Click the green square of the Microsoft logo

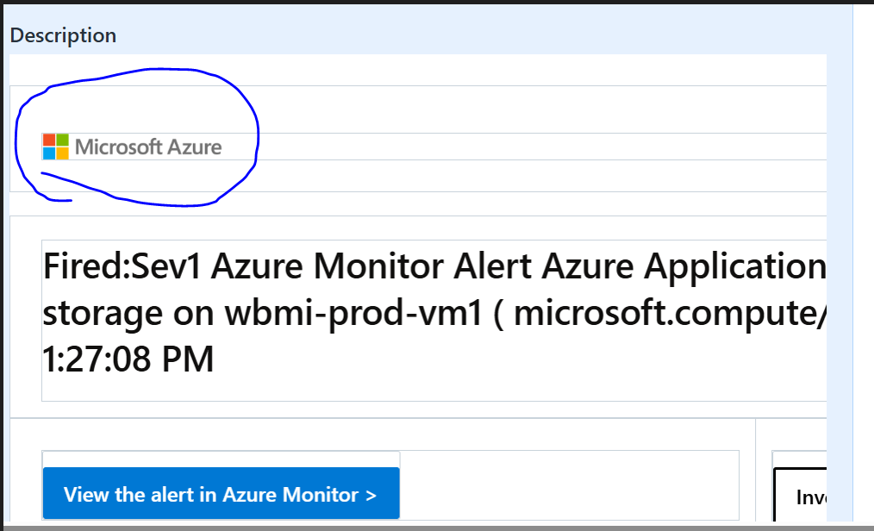coord(62,140)
